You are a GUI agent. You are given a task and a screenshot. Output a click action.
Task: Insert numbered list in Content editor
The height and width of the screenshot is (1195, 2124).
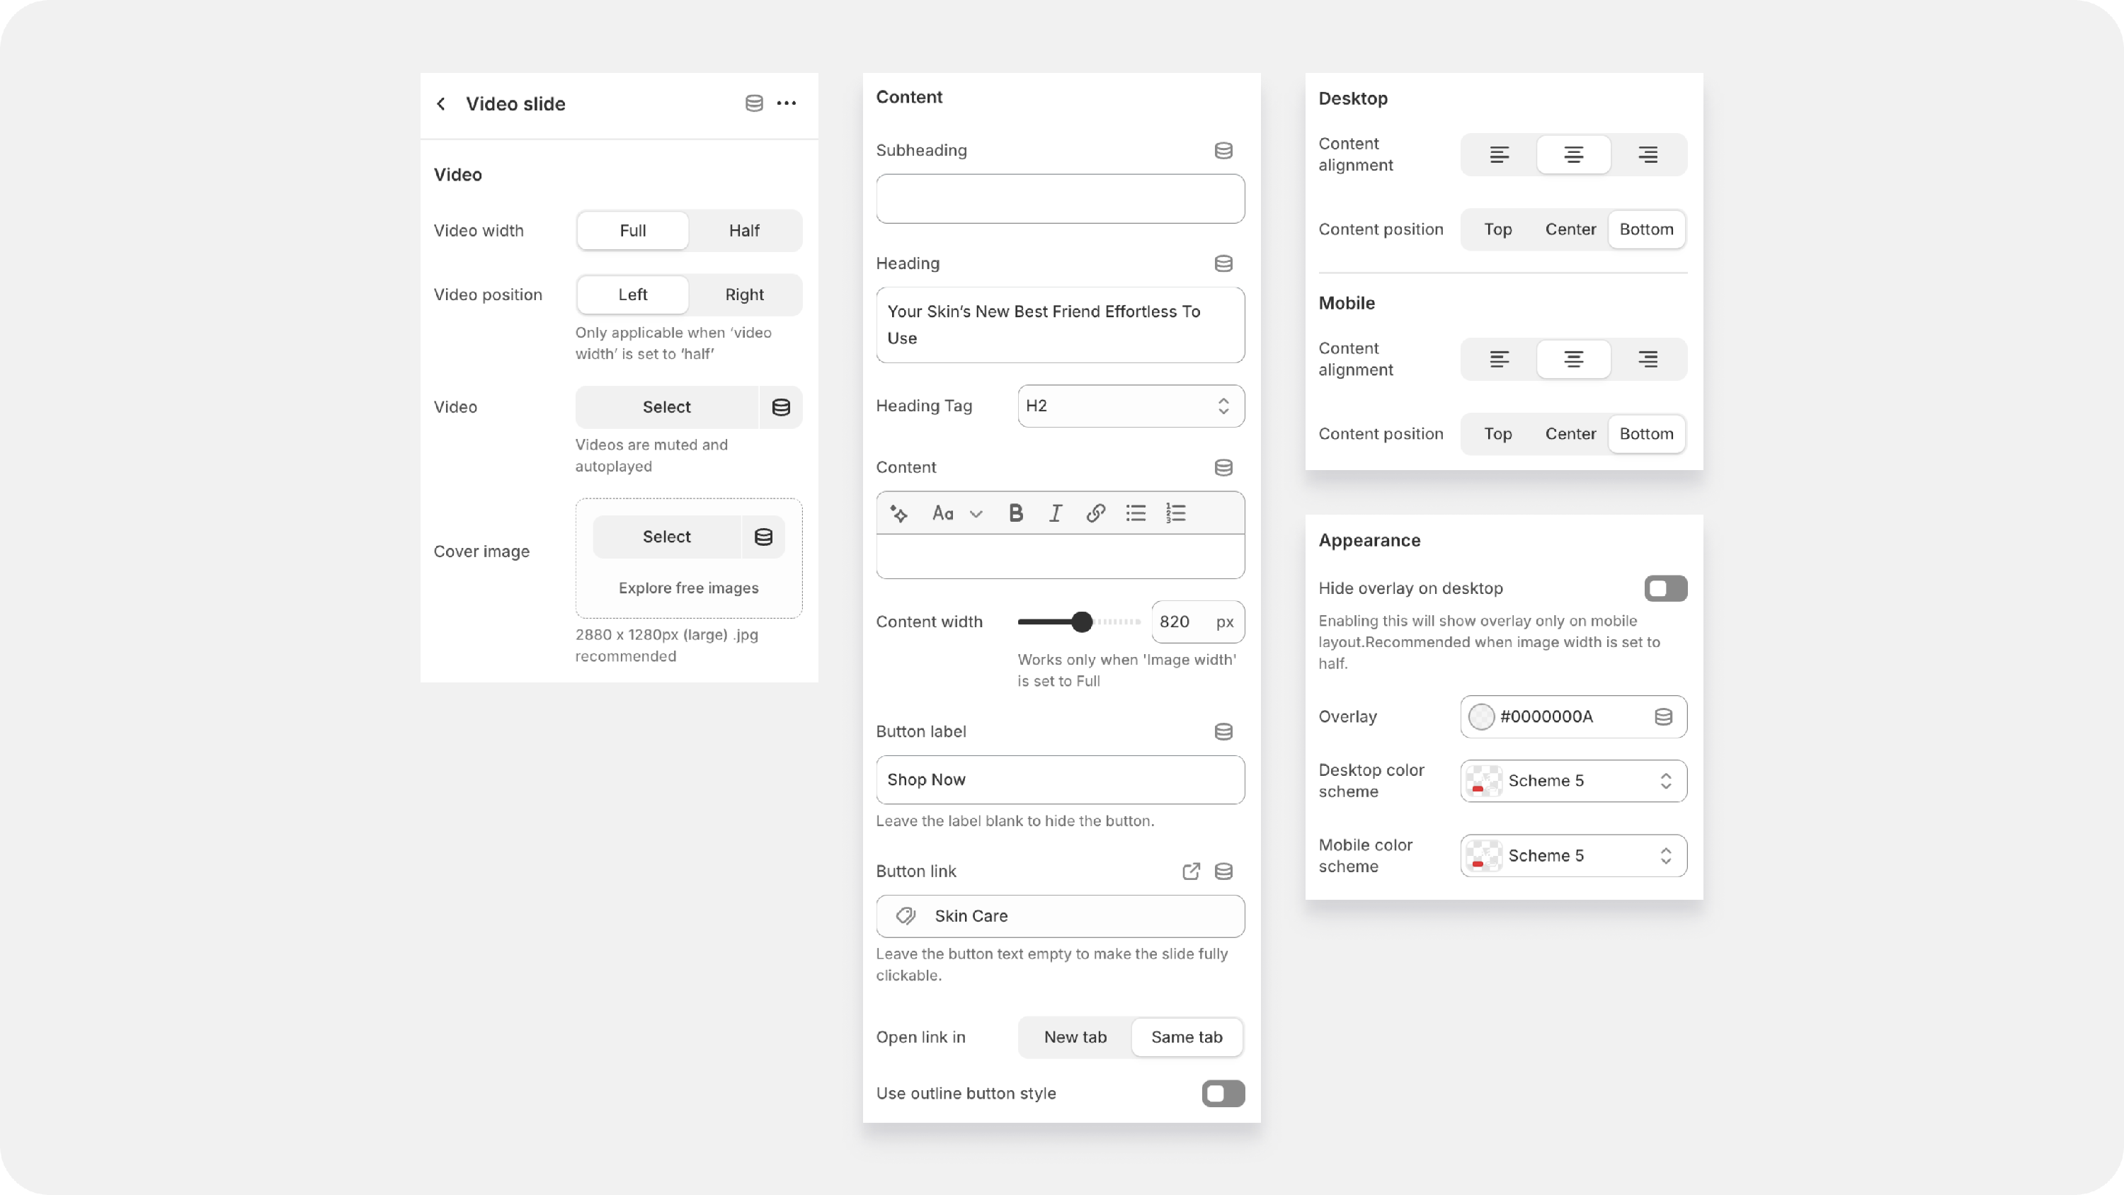pyautogui.click(x=1176, y=514)
